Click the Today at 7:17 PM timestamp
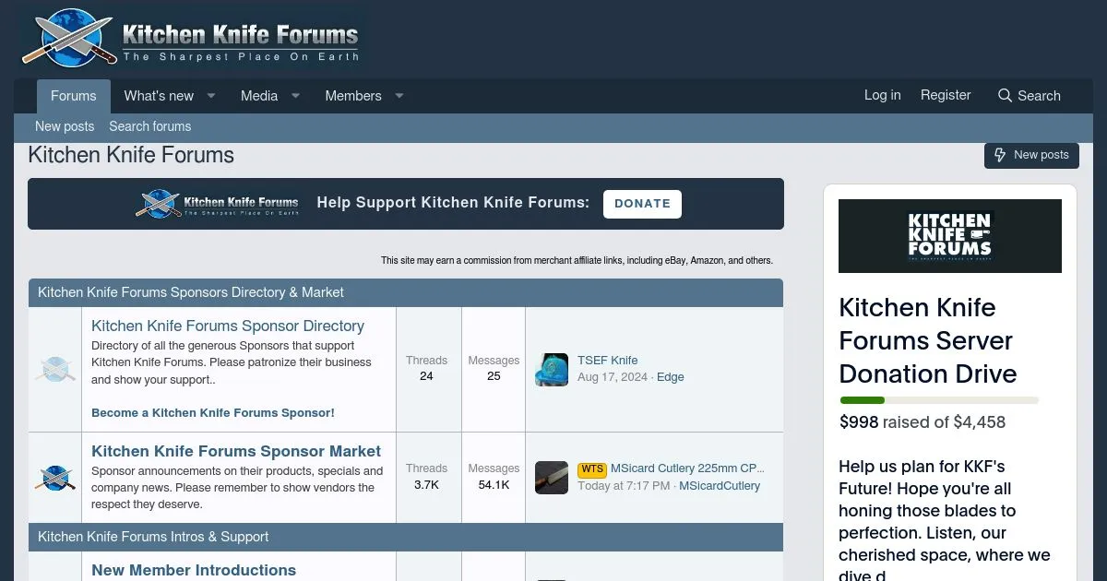The height and width of the screenshot is (581, 1107). click(624, 486)
